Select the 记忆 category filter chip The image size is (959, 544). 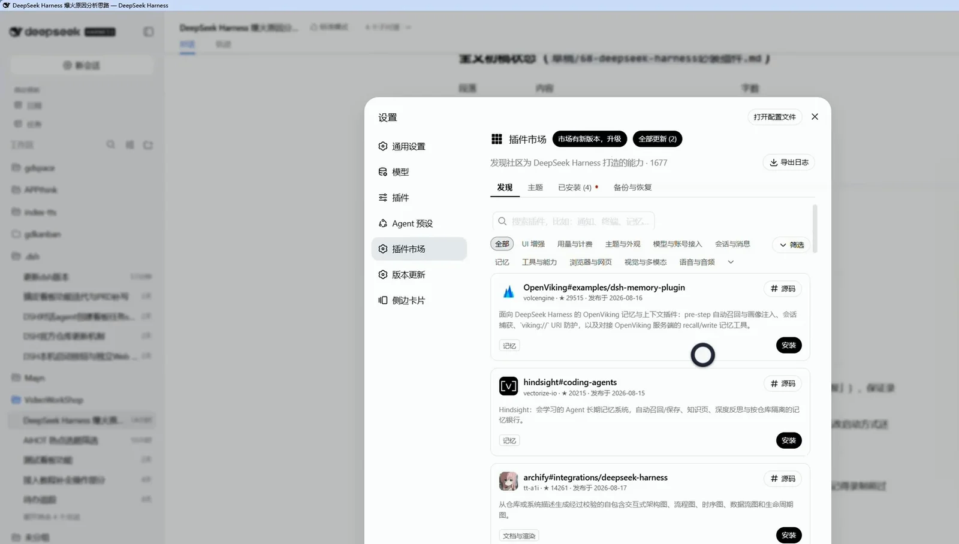pos(502,262)
